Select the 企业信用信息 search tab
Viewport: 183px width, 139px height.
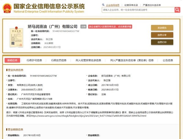[112, 5]
